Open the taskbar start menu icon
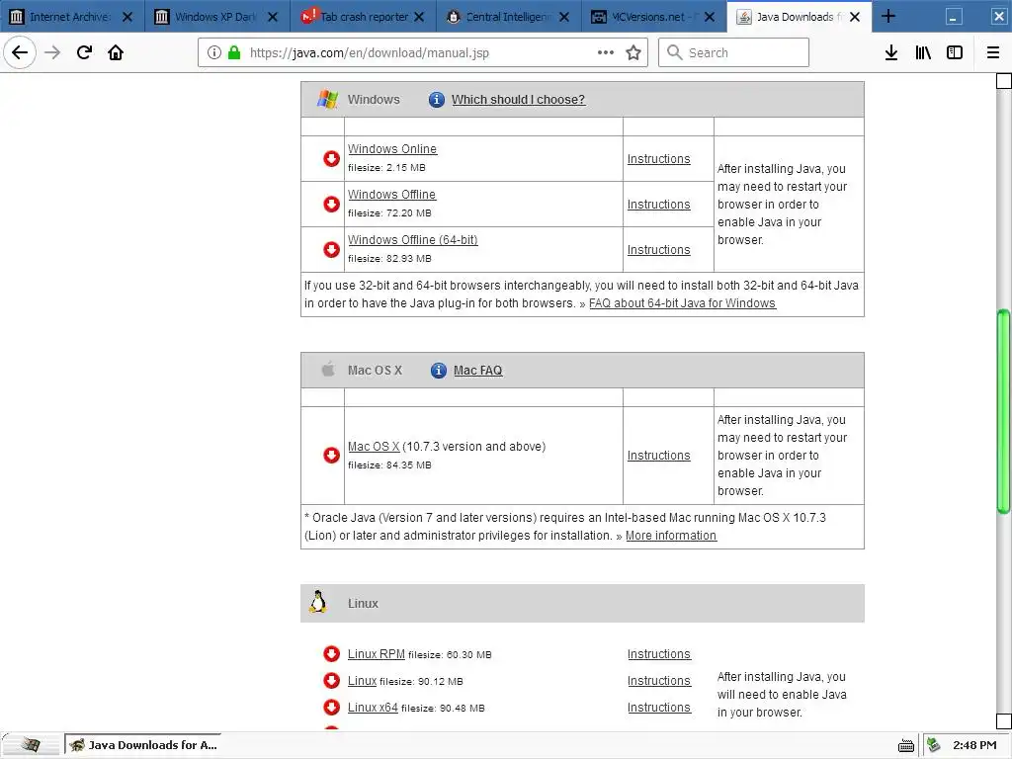Screen dimensions: 1012x759 30,745
